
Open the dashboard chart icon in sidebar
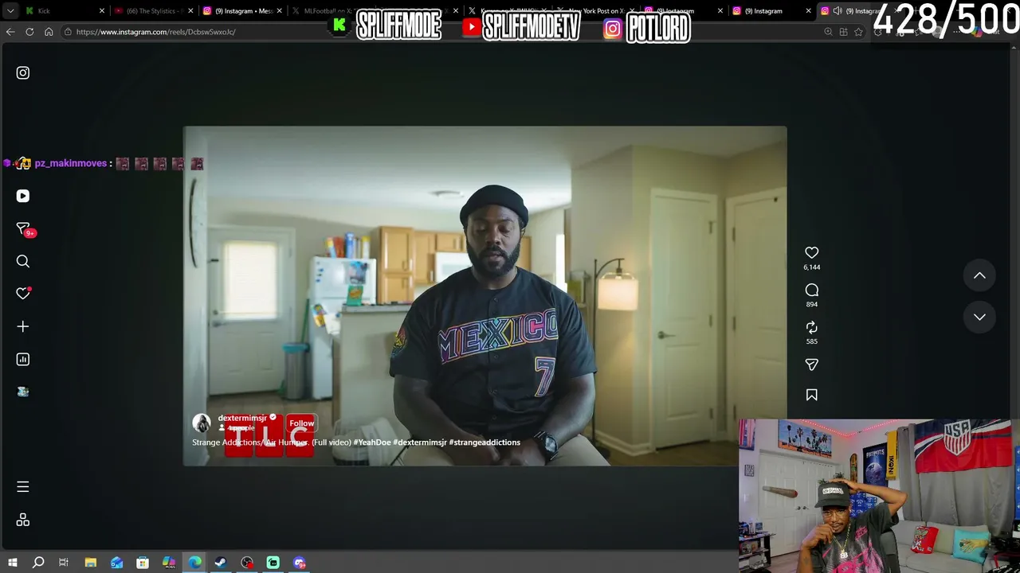[23, 359]
